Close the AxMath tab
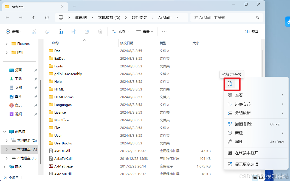Viewport: 290px width, 181px height. point(62,7)
